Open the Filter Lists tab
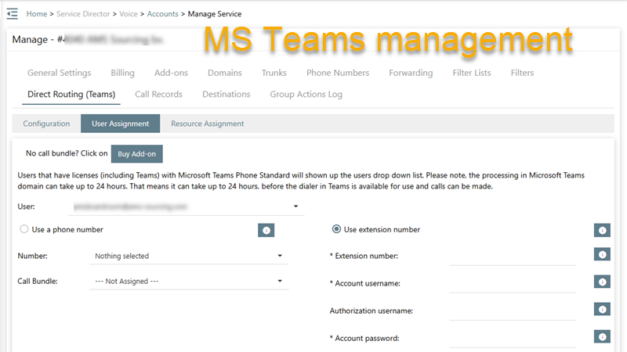This screenshot has height=352, width=627. click(x=472, y=73)
